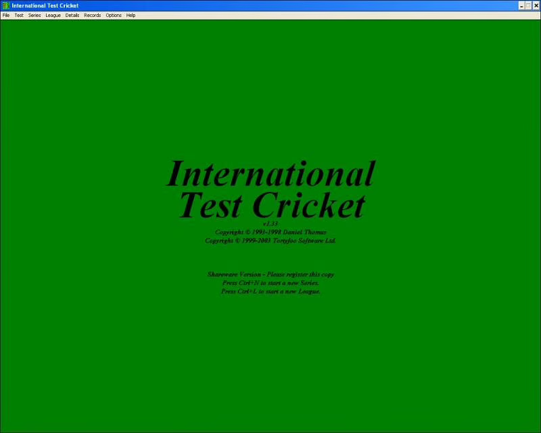This screenshot has width=541, height=433.
Task: Open the Records menu
Action: click(x=93, y=15)
